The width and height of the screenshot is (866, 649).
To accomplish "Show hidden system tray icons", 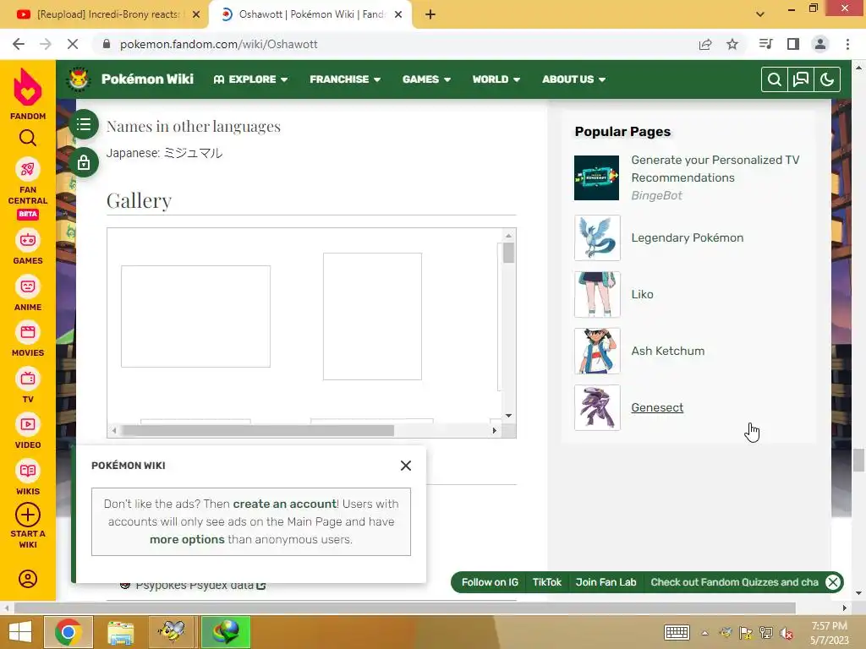I will point(704,632).
